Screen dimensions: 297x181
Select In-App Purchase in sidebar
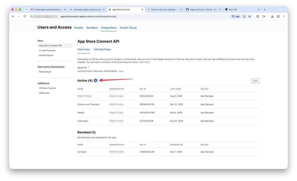pyautogui.click(x=47, y=50)
